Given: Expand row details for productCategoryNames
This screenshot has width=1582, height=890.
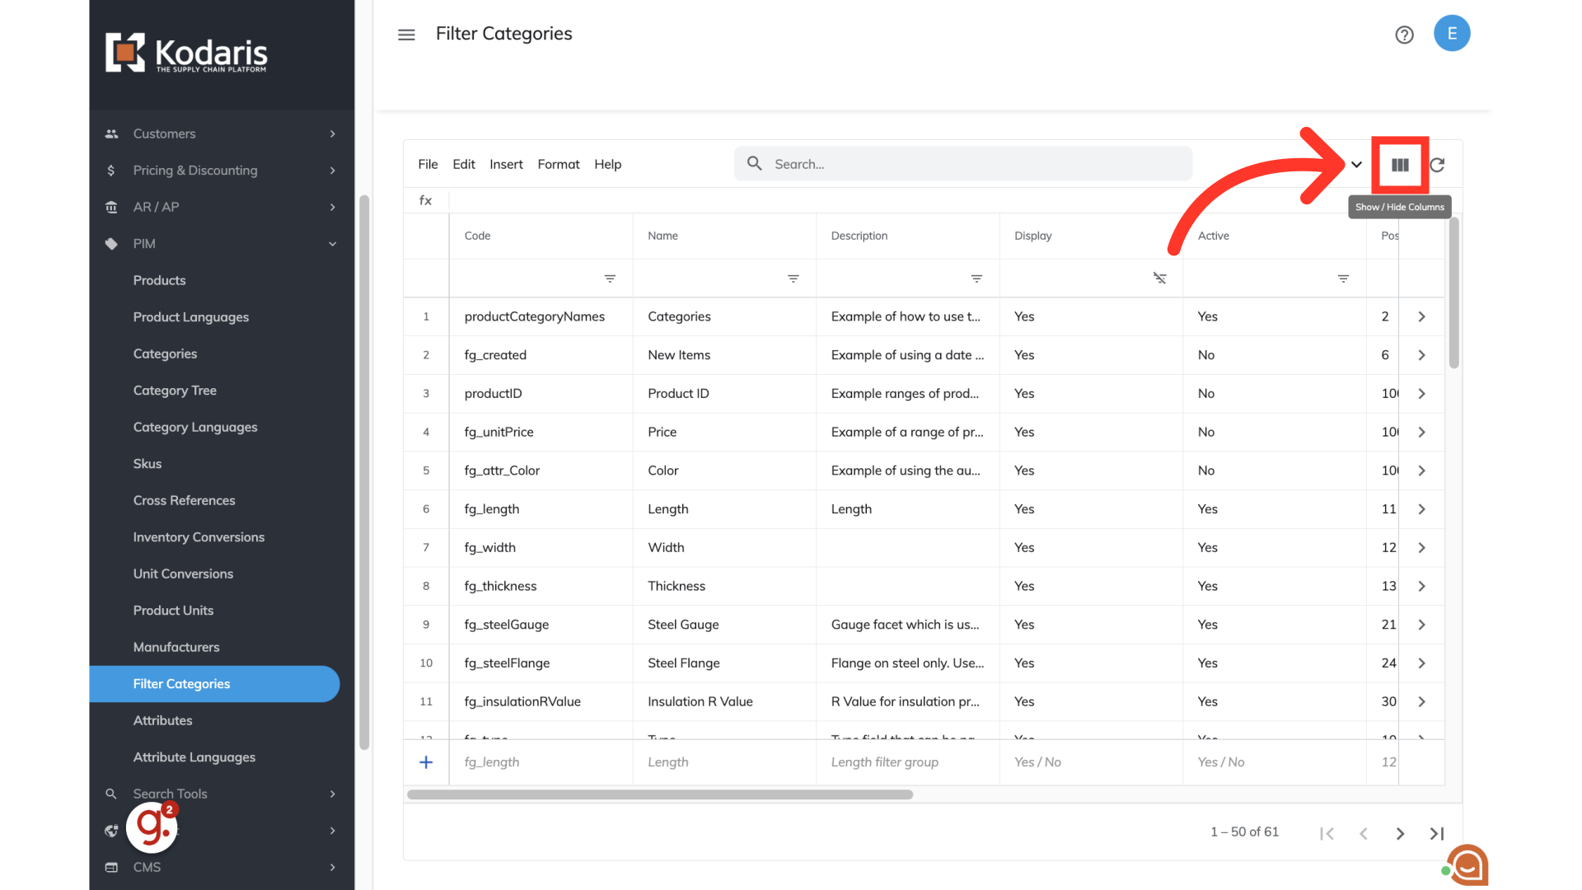Looking at the screenshot, I should tap(1421, 316).
